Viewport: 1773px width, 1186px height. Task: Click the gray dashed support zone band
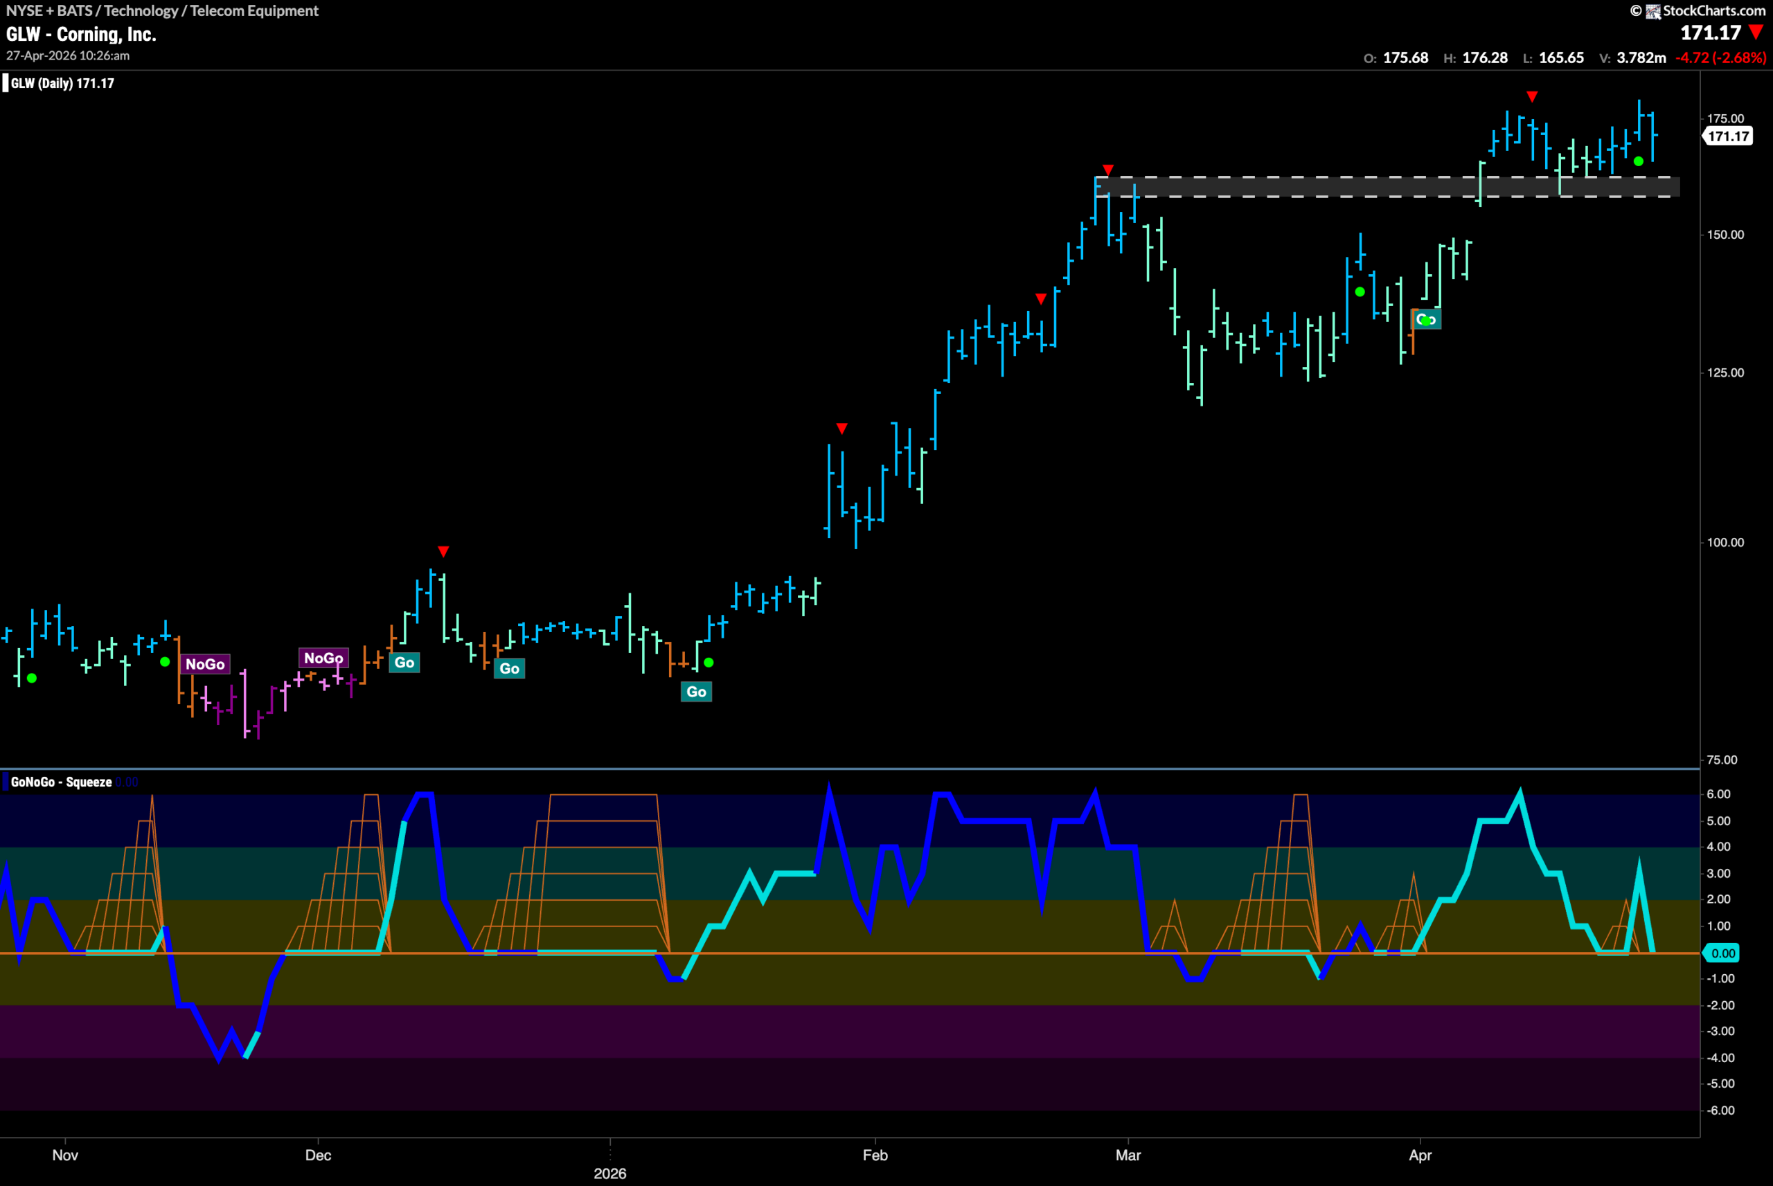click(x=1387, y=187)
